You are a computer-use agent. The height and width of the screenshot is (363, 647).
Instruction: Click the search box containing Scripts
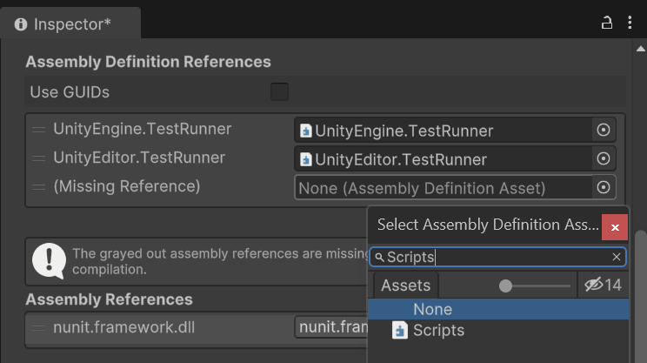[x=497, y=257]
